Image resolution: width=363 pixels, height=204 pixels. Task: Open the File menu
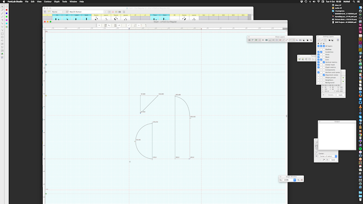coord(27,2)
